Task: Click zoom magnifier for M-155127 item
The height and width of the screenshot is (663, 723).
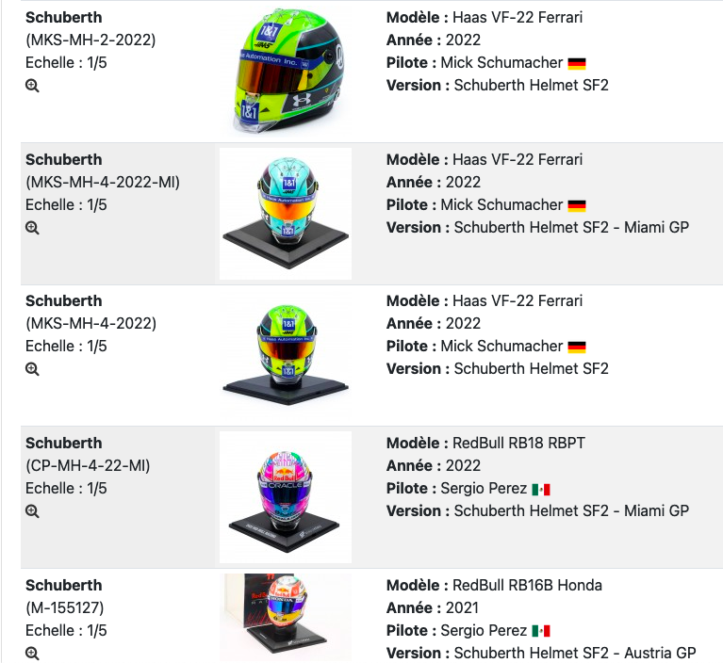Action: coord(32,653)
